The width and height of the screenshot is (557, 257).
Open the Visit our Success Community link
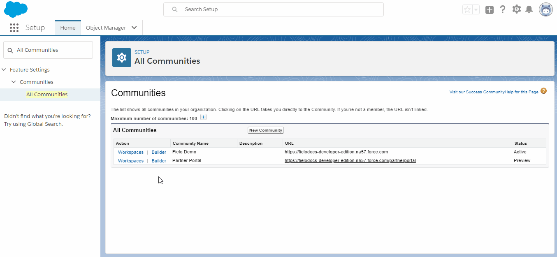click(x=477, y=92)
